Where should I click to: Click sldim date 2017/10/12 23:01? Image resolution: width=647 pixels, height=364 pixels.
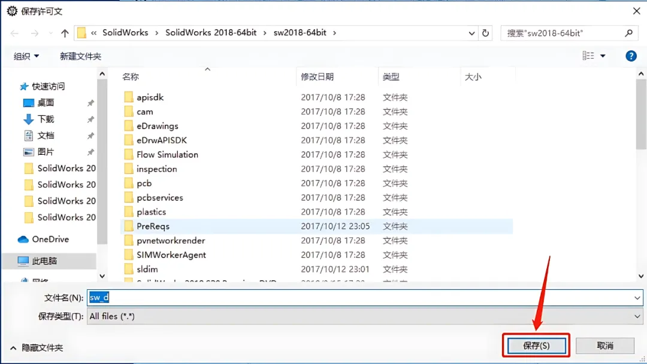[335, 270]
